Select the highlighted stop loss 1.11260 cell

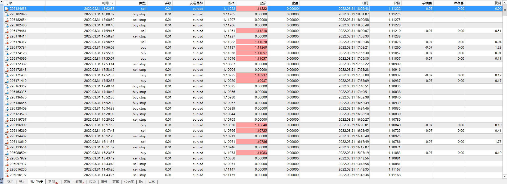pyautogui.click(x=252, y=48)
